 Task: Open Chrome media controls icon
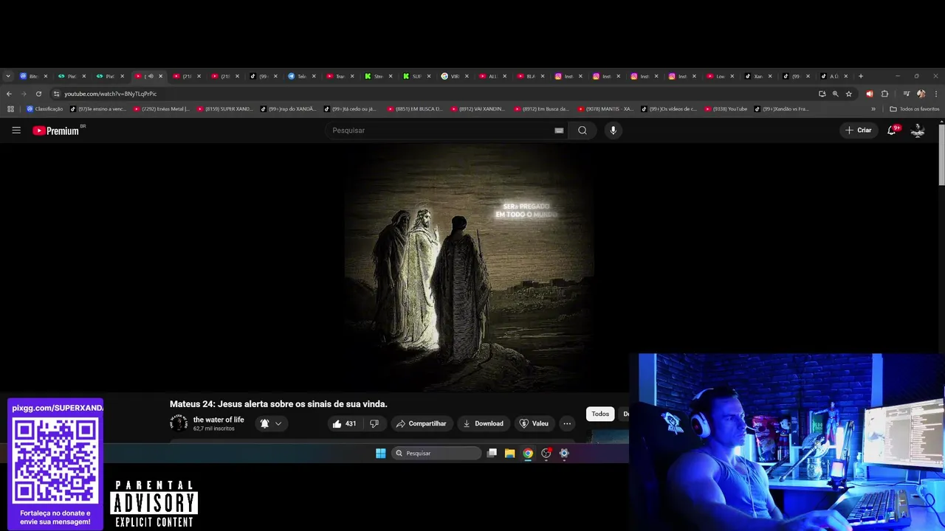point(907,94)
